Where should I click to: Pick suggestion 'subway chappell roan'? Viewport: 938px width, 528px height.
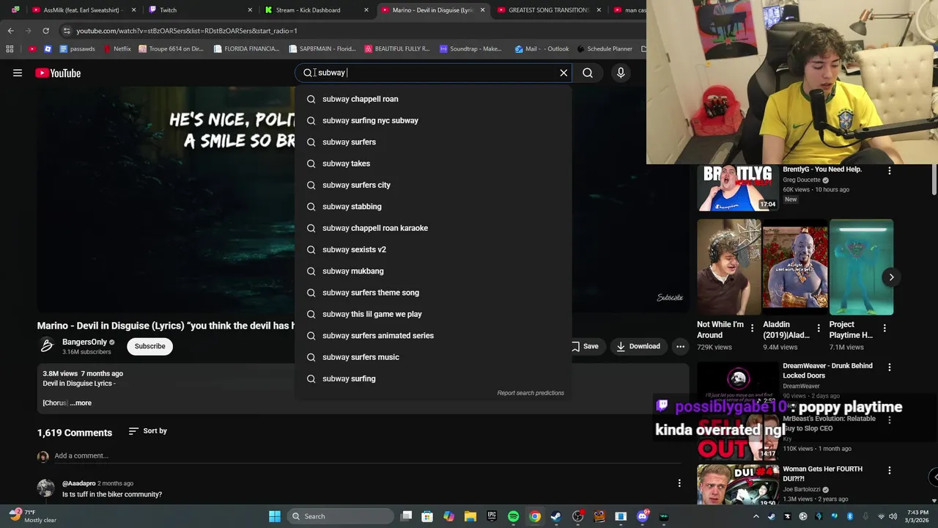(433, 99)
